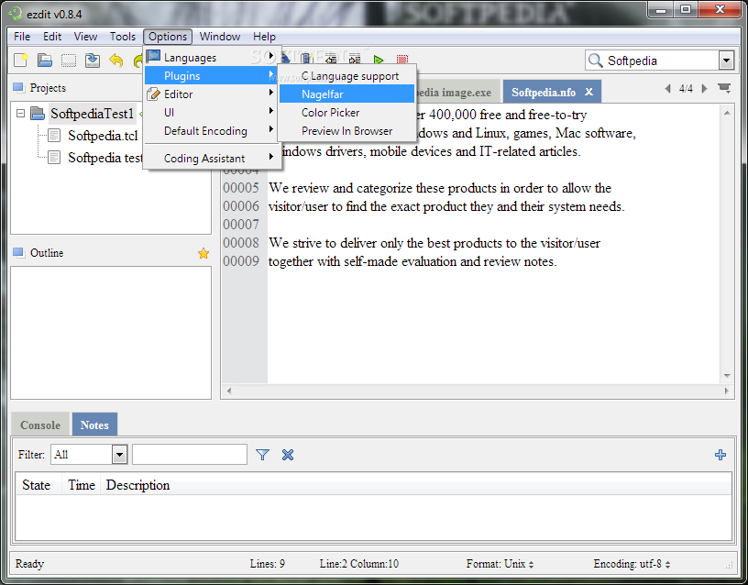Choose C Language support plugin

346,76
